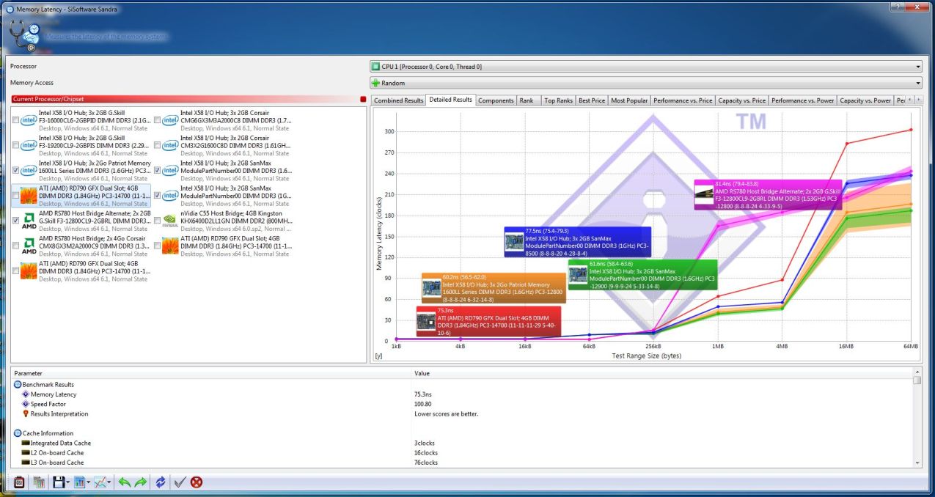Collapse the Cache Information section

point(18,433)
